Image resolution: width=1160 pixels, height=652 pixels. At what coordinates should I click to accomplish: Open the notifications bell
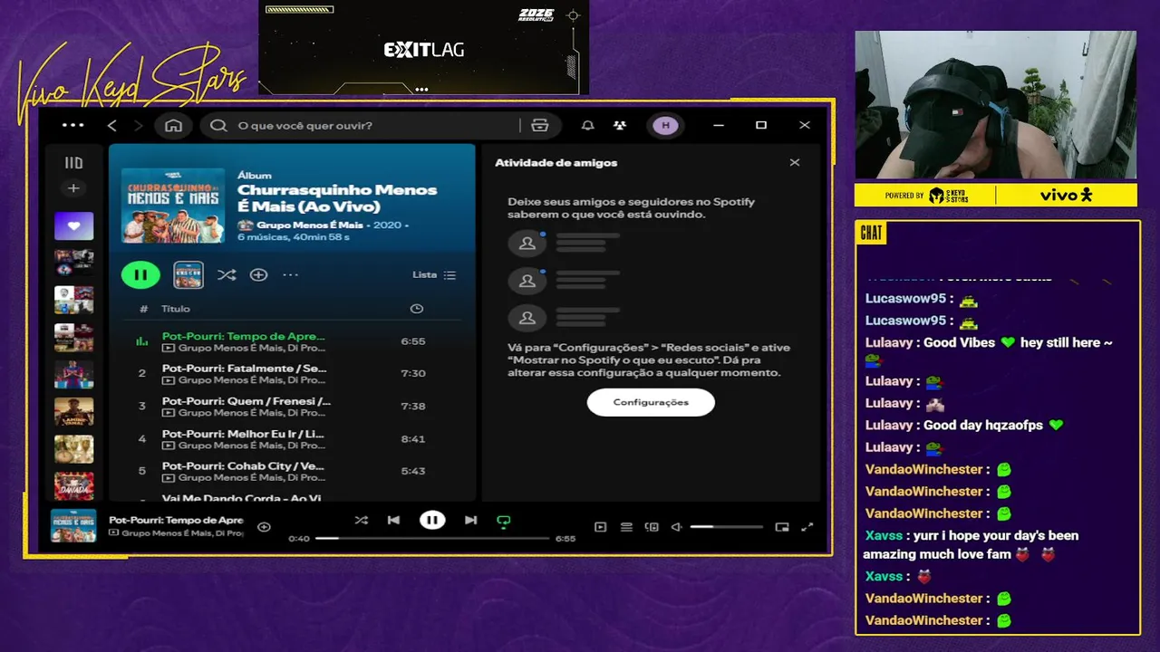click(x=587, y=125)
